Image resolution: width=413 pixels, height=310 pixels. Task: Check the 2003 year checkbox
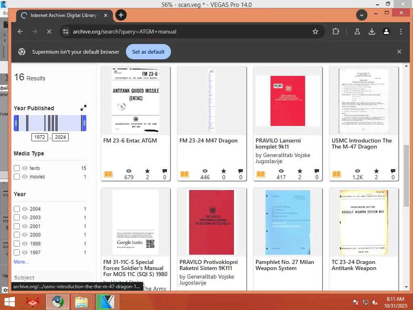point(17,218)
